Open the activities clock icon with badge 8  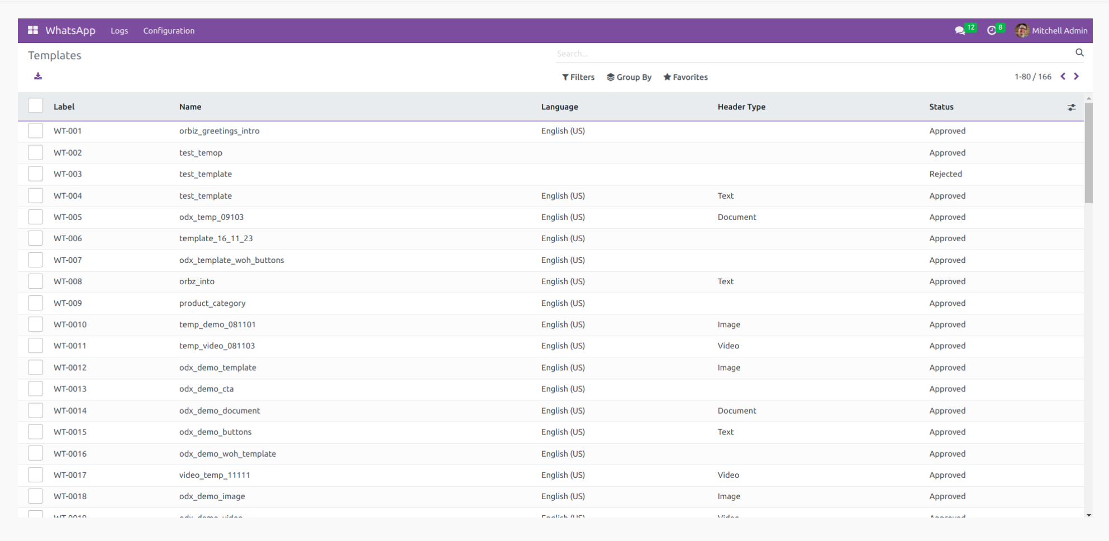pyautogui.click(x=992, y=31)
